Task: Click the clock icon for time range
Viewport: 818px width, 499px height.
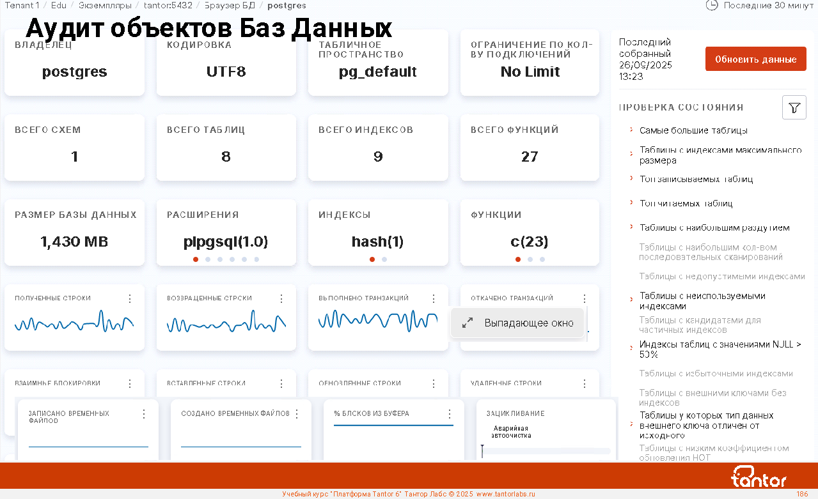Action: (711, 5)
